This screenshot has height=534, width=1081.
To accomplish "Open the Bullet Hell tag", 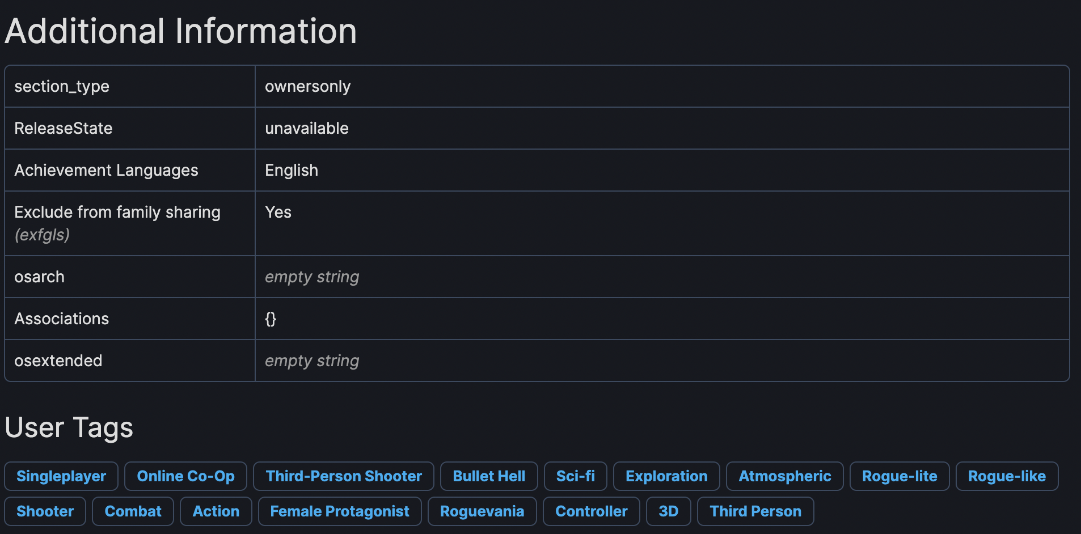I will coord(489,476).
